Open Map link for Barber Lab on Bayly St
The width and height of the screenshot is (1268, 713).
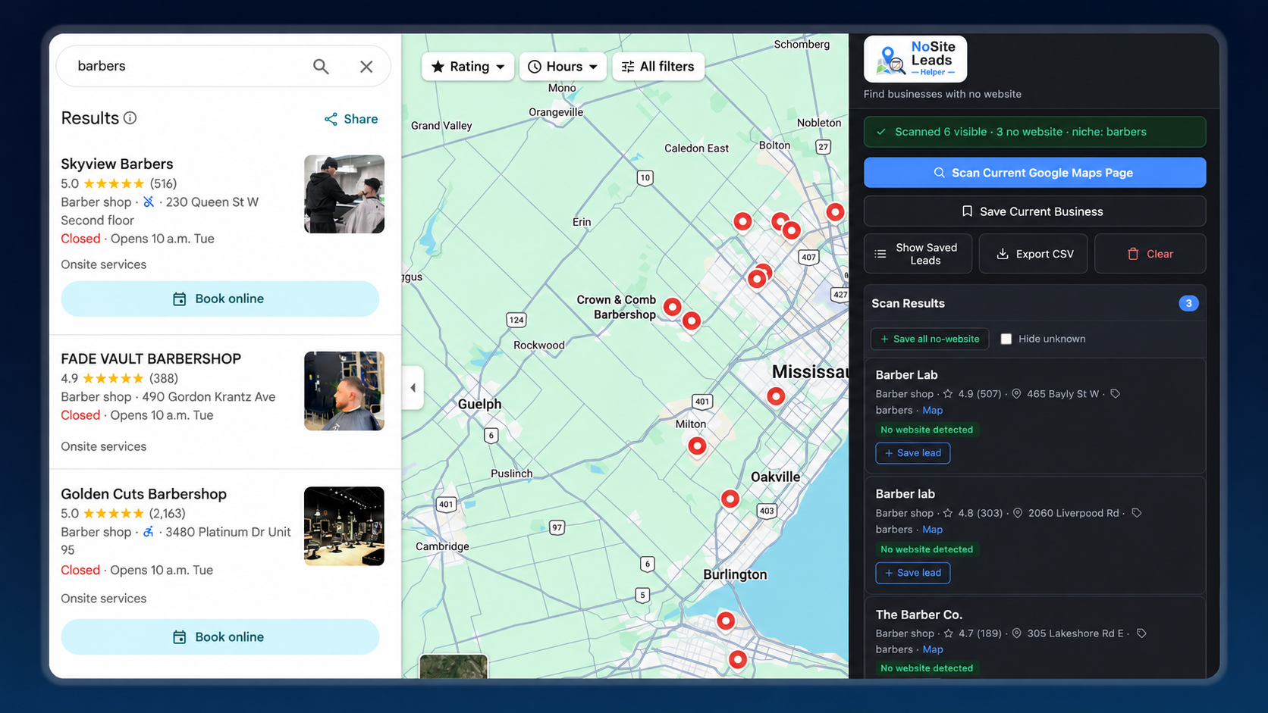933,410
